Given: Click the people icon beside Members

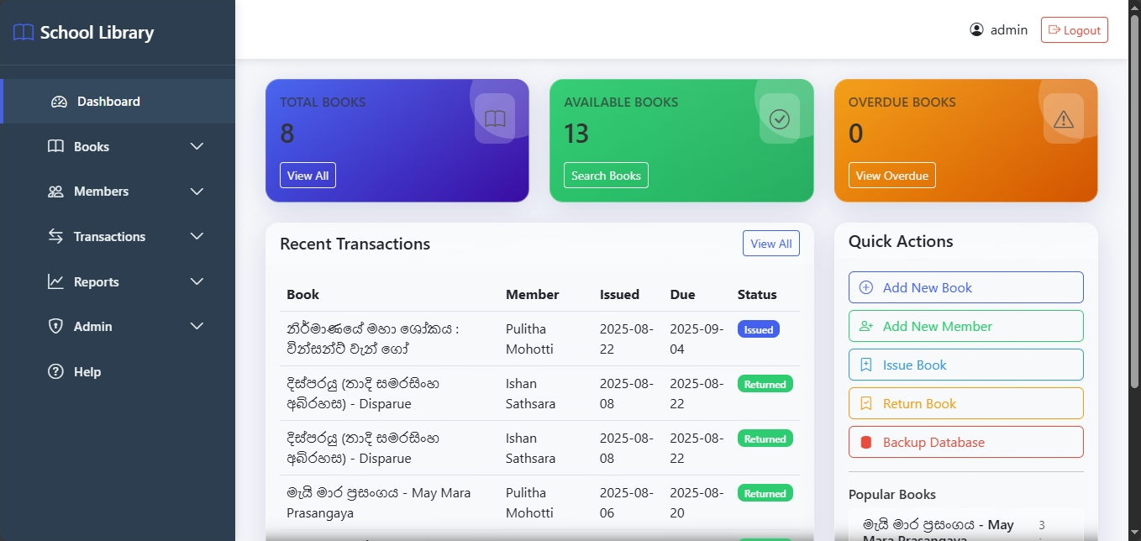Looking at the screenshot, I should [58, 192].
